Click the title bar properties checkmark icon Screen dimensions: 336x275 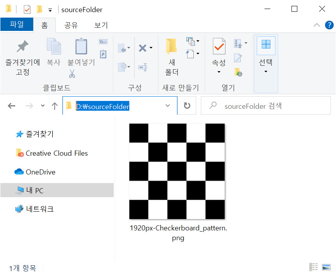tap(27, 9)
